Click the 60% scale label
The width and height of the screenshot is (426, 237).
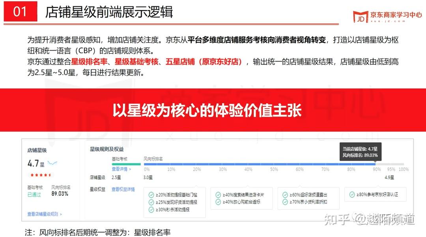click(x=300, y=169)
